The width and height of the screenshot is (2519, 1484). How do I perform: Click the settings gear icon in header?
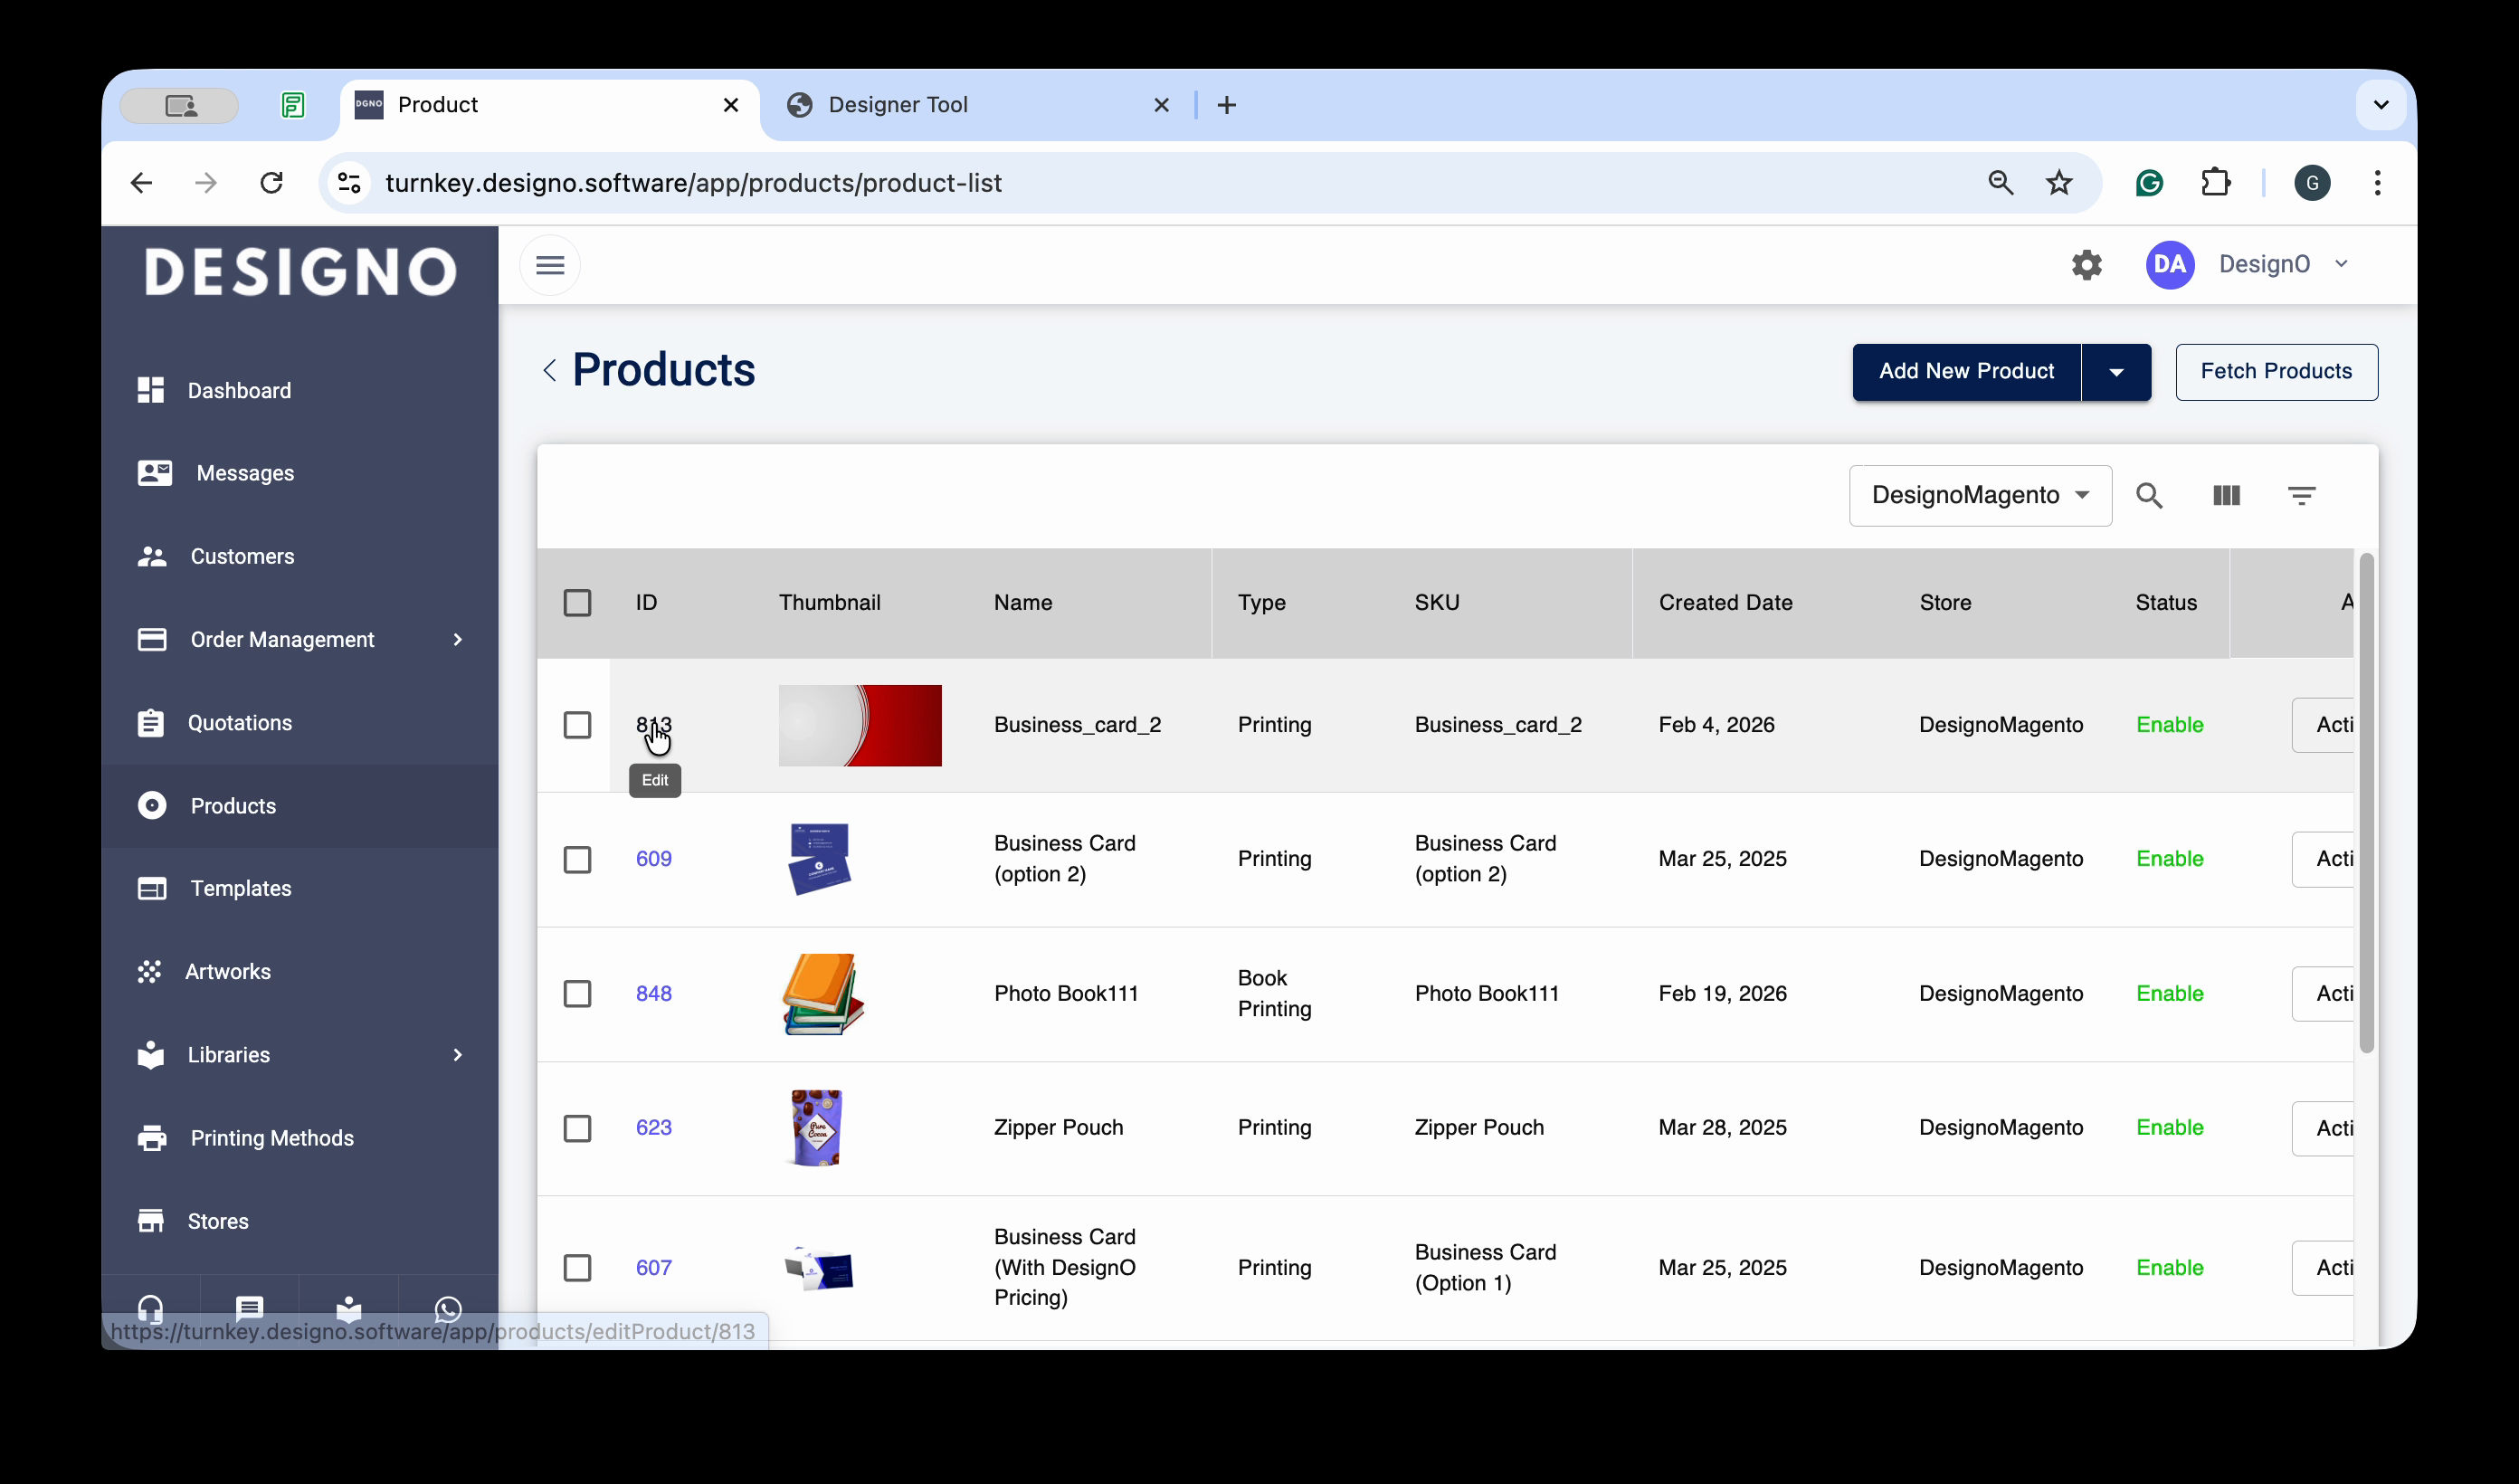(x=2086, y=265)
